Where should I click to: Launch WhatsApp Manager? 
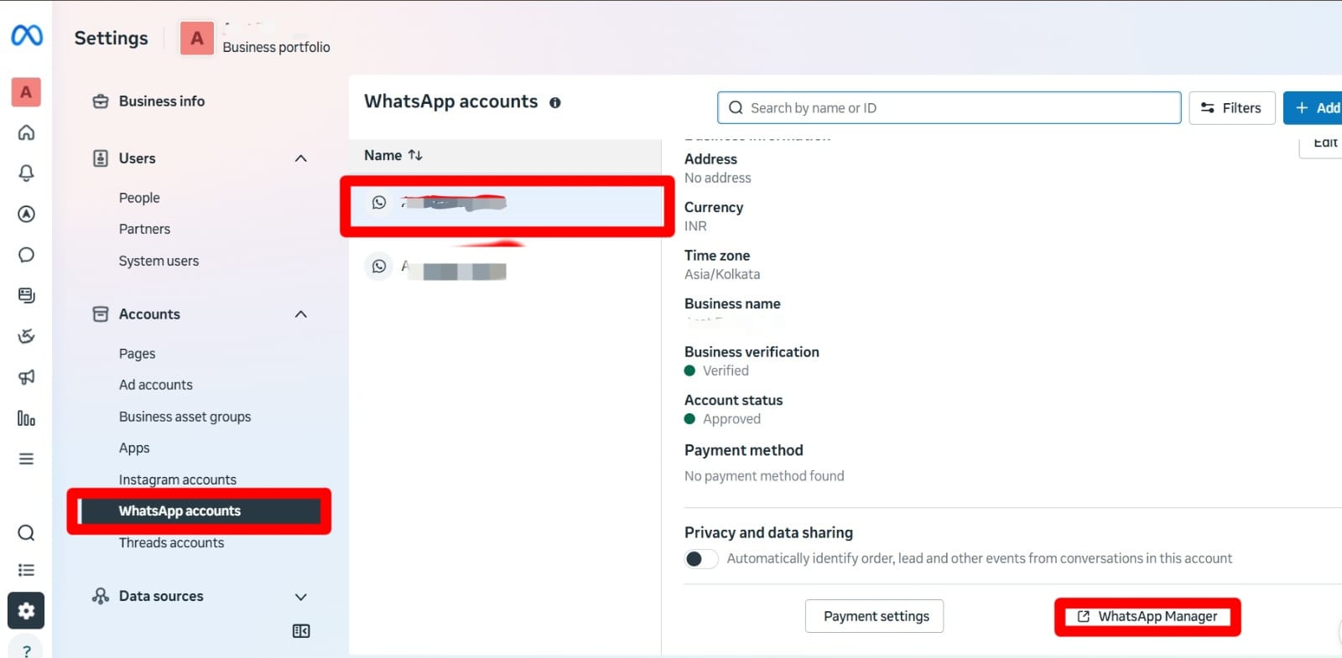click(x=1147, y=617)
